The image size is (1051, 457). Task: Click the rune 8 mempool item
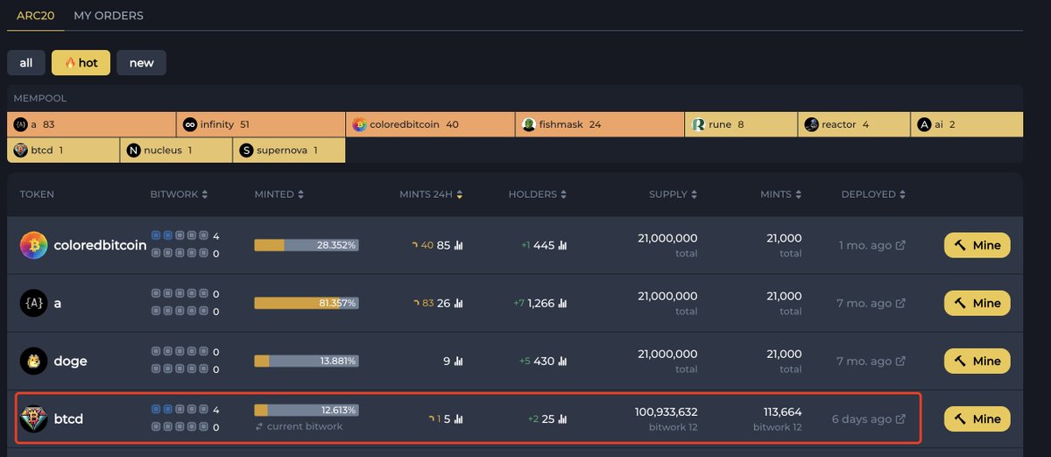741,124
